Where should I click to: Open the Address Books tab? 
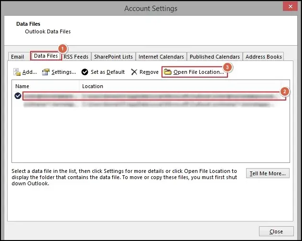264,57
